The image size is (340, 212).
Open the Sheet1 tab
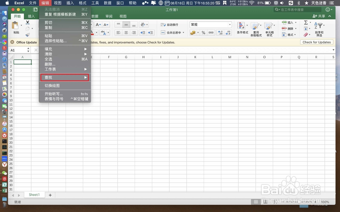tap(34, 195)
